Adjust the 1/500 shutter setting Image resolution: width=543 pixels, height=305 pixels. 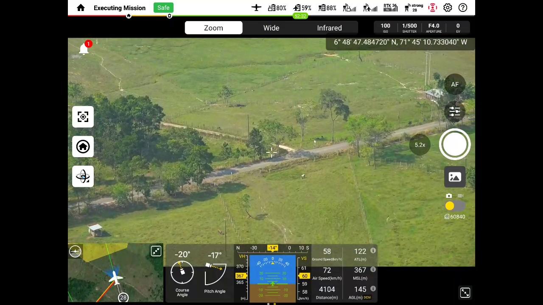[409, 28]
